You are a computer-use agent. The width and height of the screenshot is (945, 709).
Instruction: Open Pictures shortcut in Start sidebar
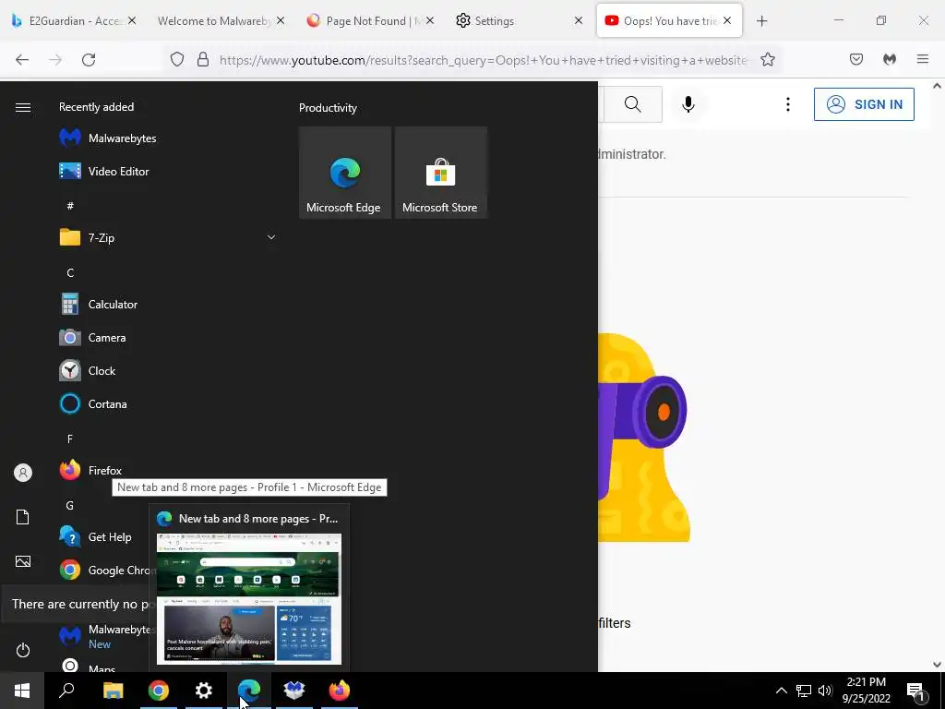(x=23, y=561)
